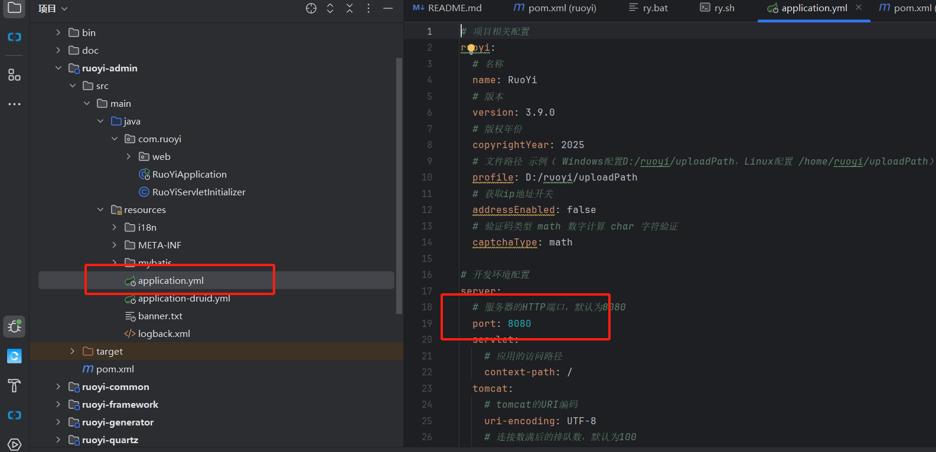Click the name value RuoYi
Viewport: 936px width, 452px height.
(x=522, y=80)
